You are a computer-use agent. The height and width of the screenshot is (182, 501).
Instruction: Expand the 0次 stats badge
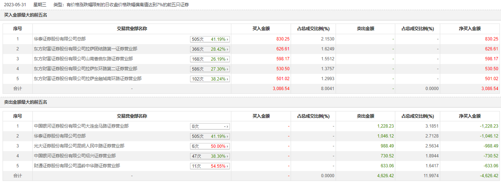coord(210,126)
